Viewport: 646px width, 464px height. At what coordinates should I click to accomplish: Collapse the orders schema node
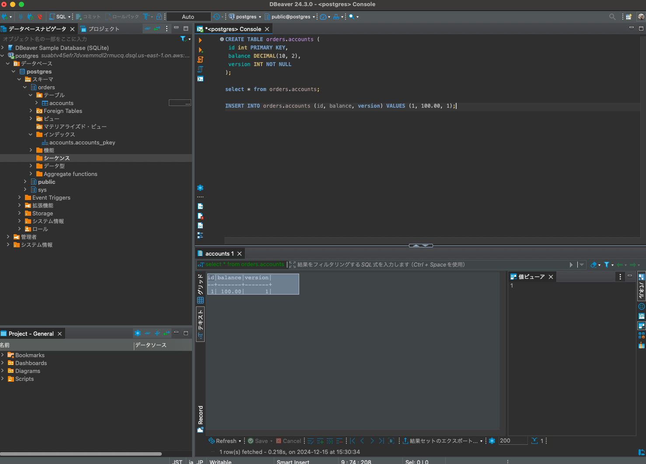tap(25, 87)
